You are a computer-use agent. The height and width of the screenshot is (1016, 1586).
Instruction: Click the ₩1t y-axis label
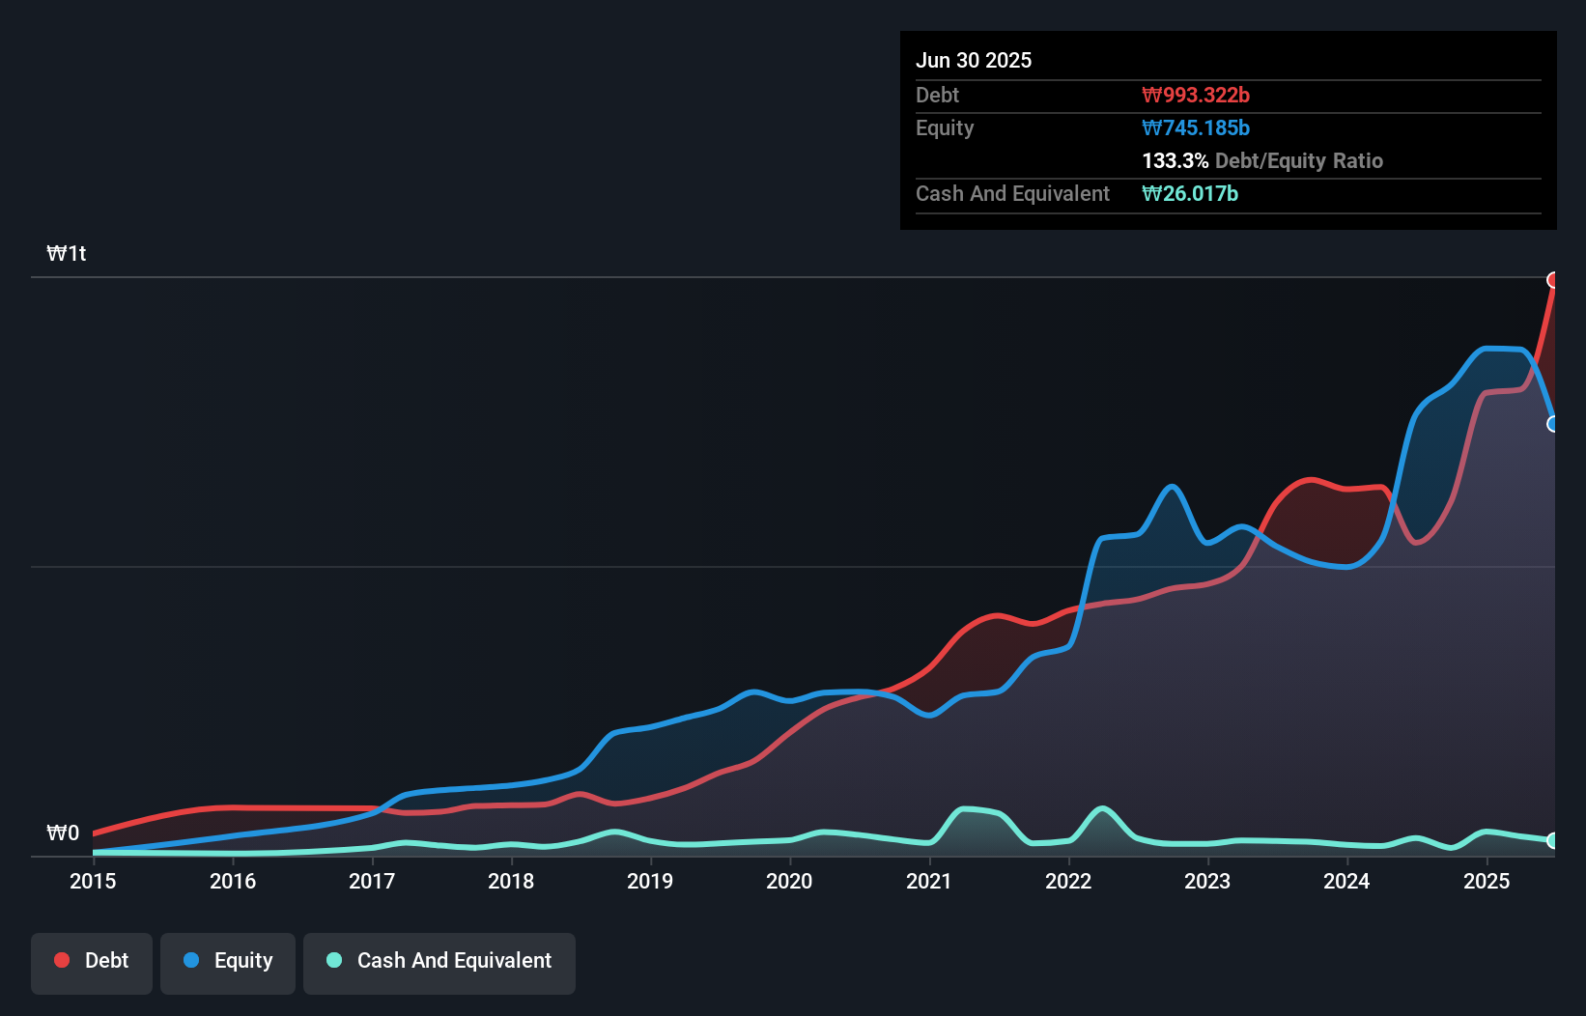click(x=67, y=254)
